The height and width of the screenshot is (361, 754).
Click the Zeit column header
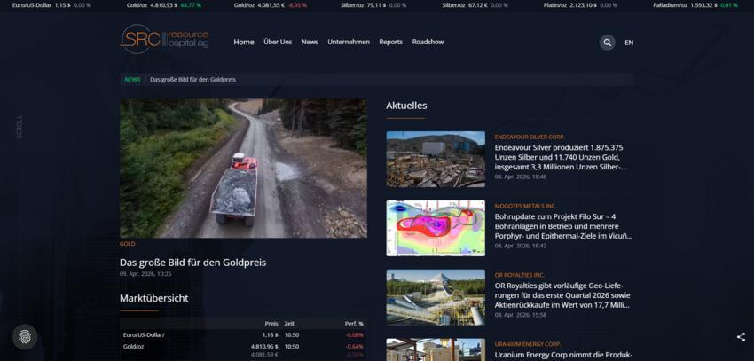[289, 324]
